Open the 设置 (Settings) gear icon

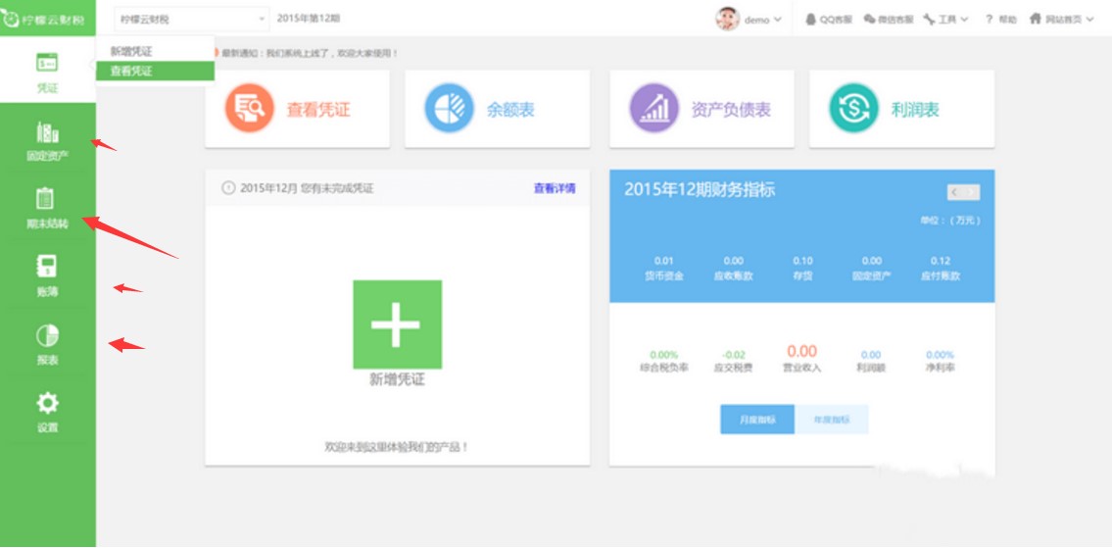[46, 403]
